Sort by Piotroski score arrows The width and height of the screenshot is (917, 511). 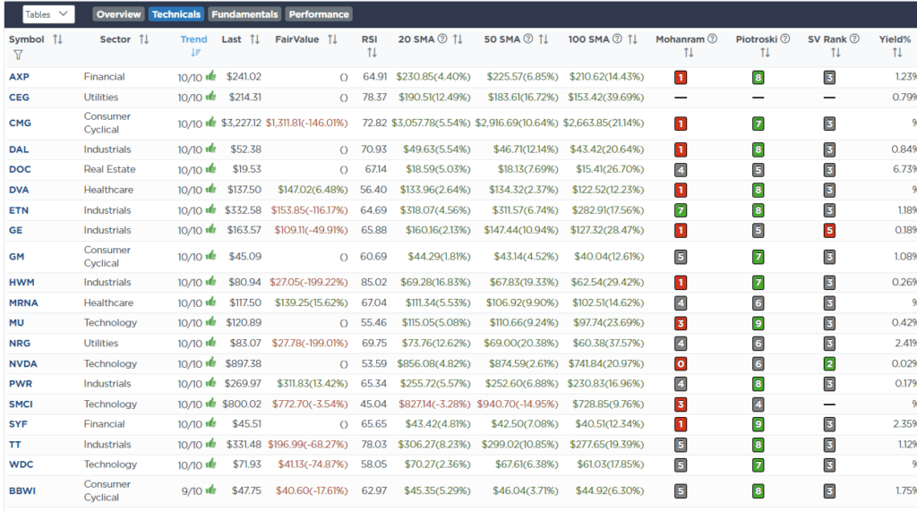click(x=765, y=53)
